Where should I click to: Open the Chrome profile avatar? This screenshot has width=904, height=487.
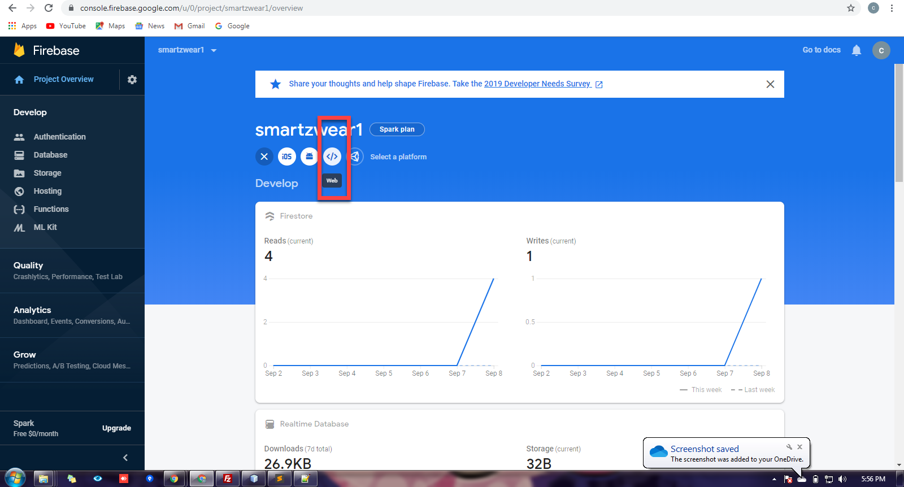click(x=873, y=8)
